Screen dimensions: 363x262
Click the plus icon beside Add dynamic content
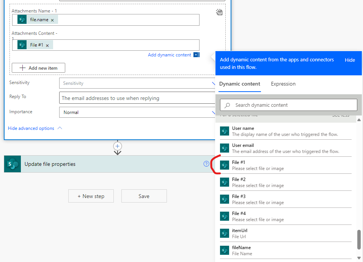[x=196, y=55]
